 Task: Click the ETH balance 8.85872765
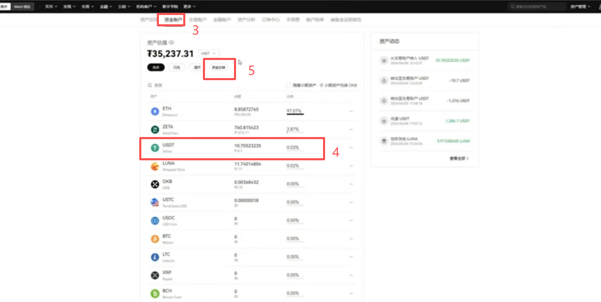click(x=246, y=110)
